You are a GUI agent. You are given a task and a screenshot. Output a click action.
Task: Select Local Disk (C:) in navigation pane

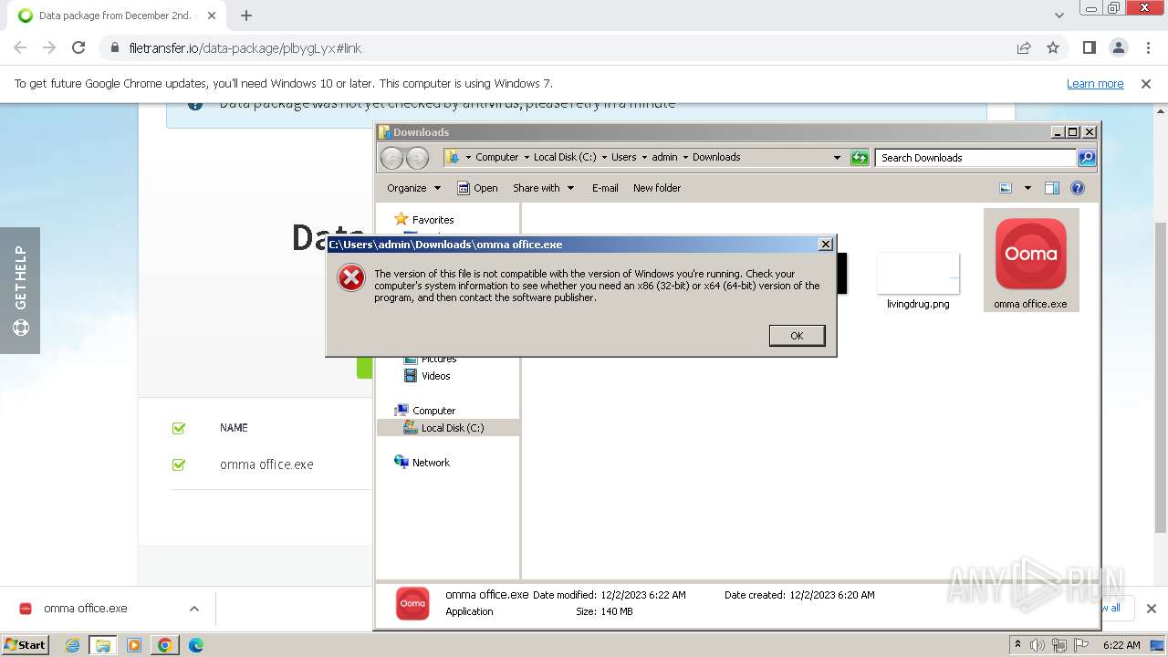452,428
